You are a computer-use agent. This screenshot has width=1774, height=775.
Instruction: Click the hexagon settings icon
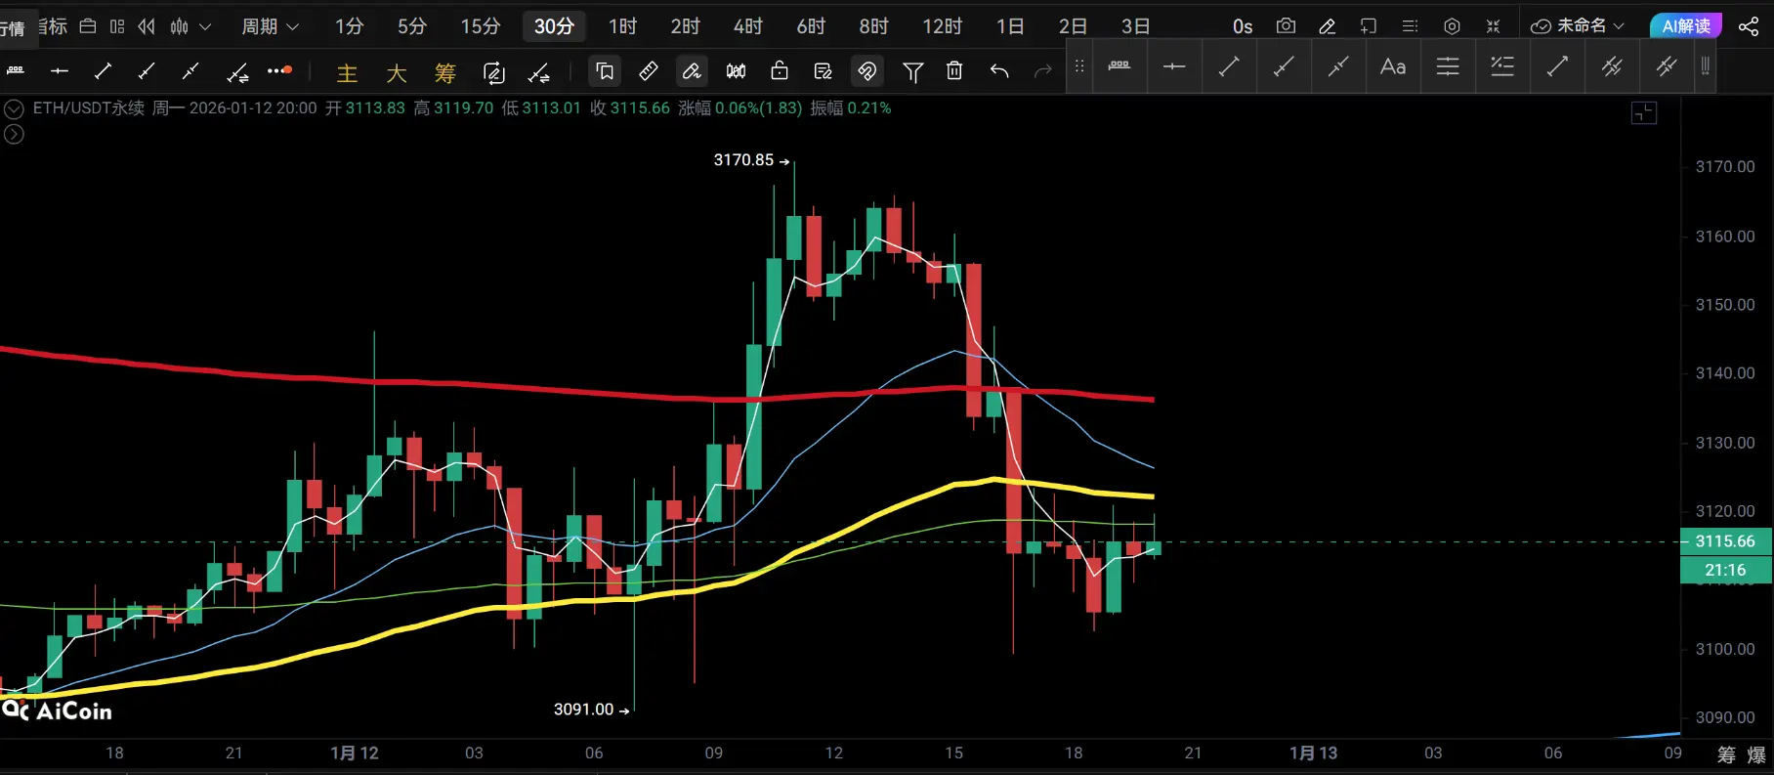click(1452, 26)
